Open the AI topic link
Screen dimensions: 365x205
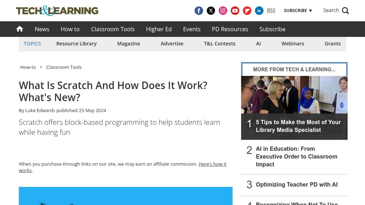(x=258, y=44)
